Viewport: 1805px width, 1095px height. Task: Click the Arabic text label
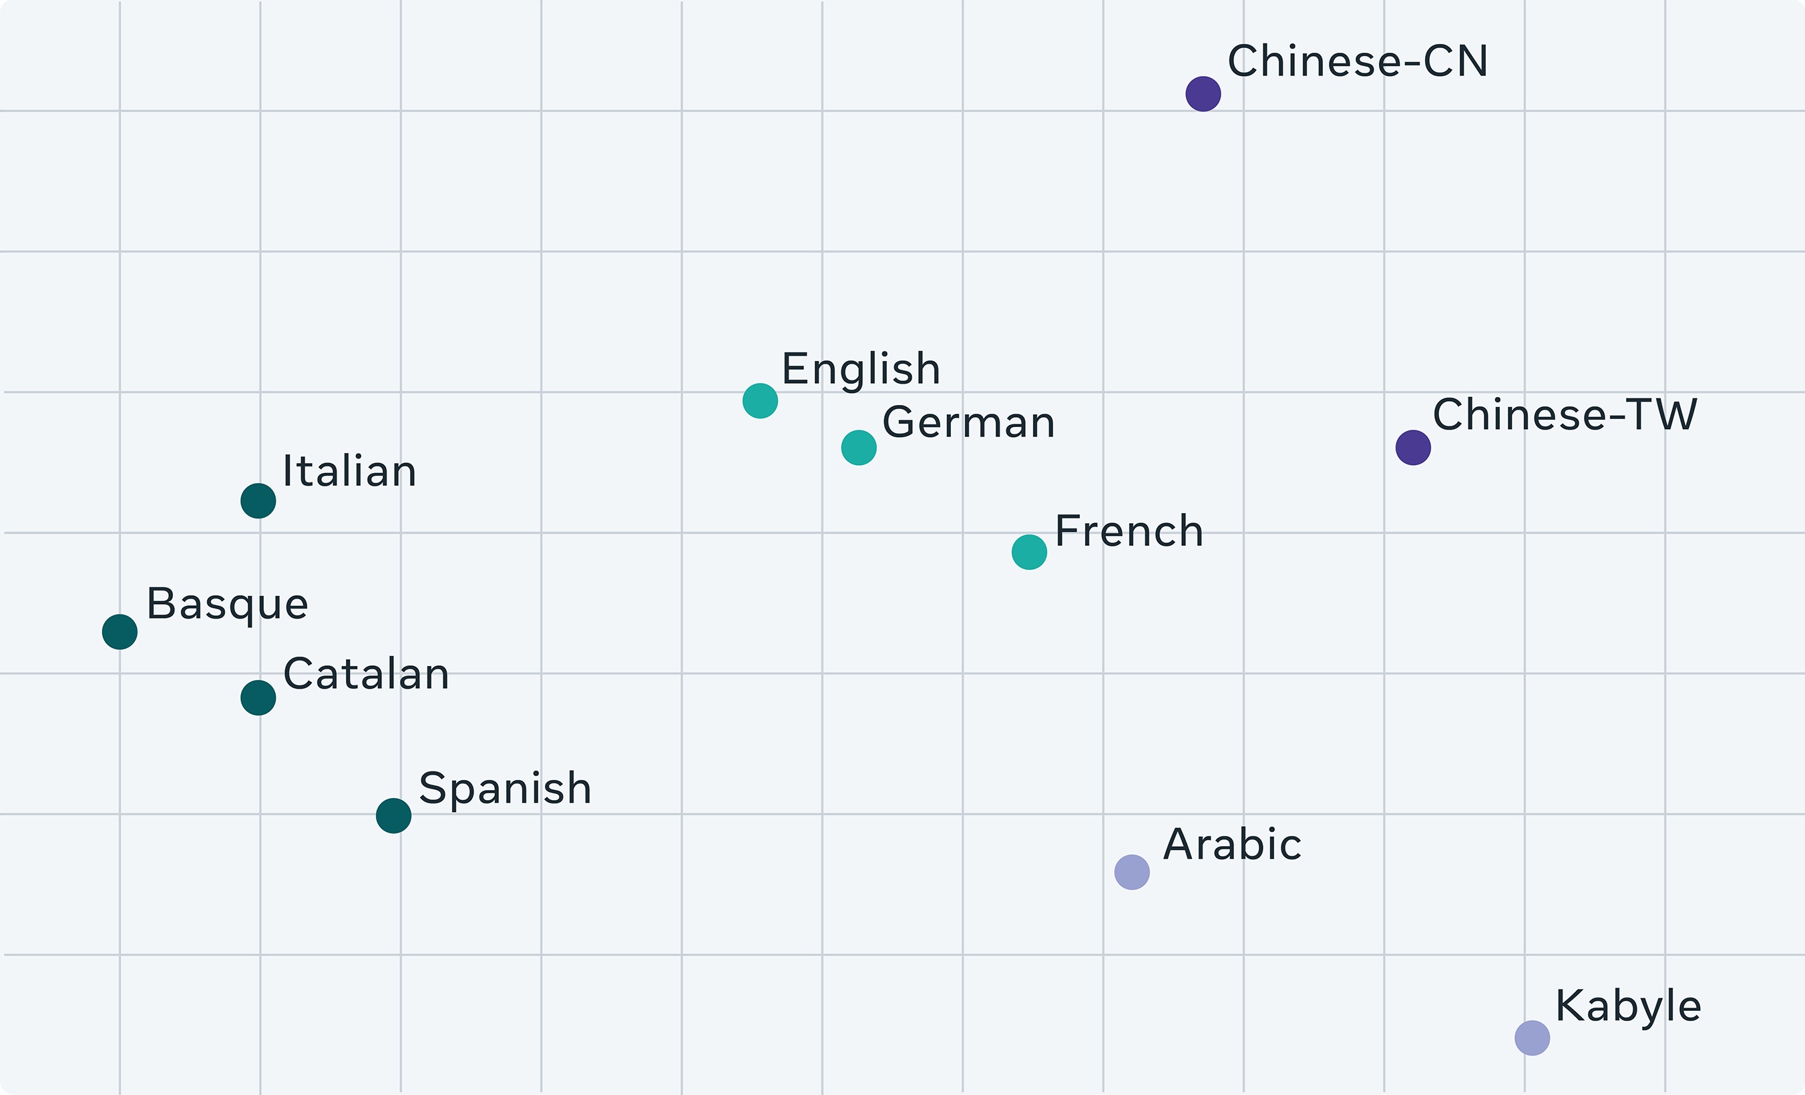pos(1232,845)
